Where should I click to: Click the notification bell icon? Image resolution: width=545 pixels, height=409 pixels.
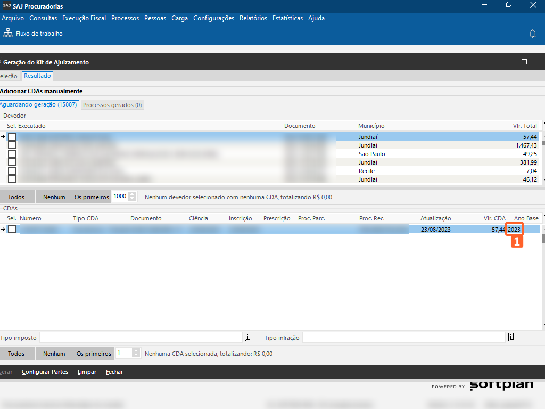tap(532, 34)
